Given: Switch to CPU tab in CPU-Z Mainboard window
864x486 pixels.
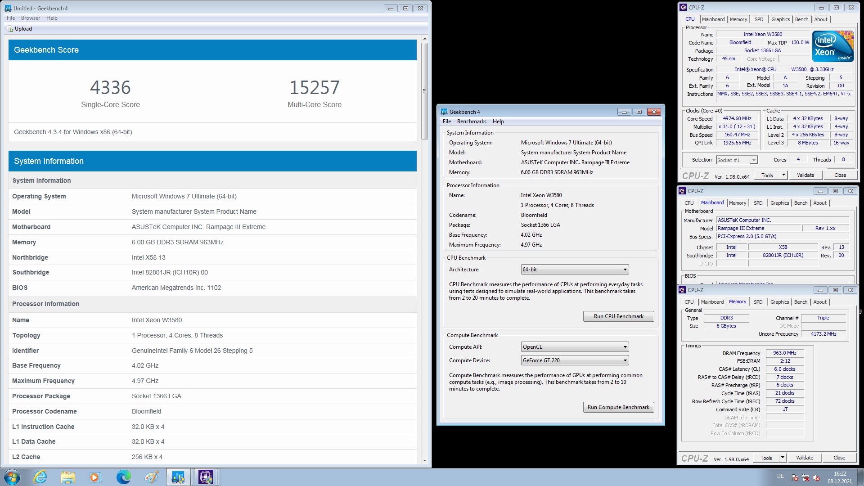Looking at the screenshot, I should [x=689, y=203].
